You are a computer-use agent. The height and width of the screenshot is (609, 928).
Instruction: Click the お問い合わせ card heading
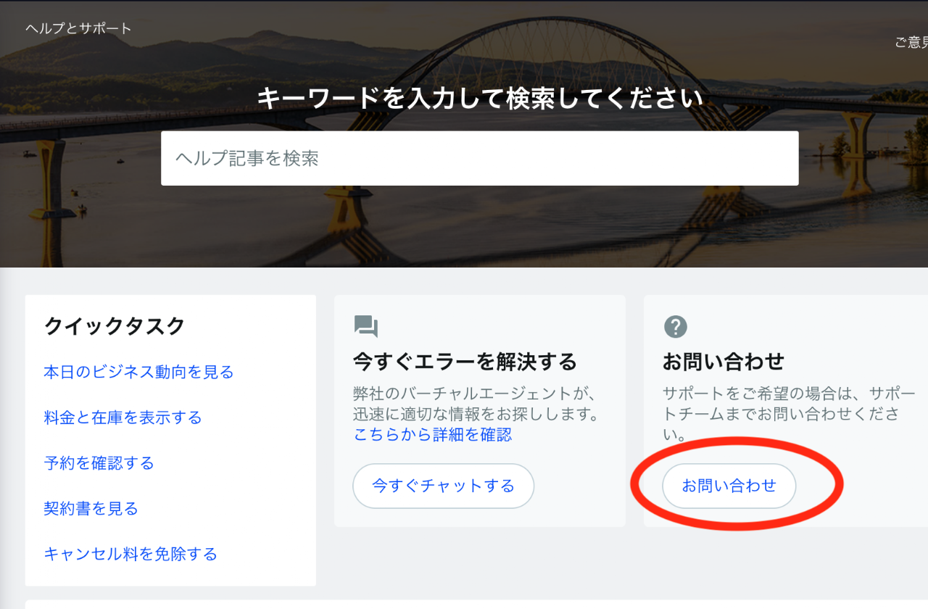click(723, 361)
